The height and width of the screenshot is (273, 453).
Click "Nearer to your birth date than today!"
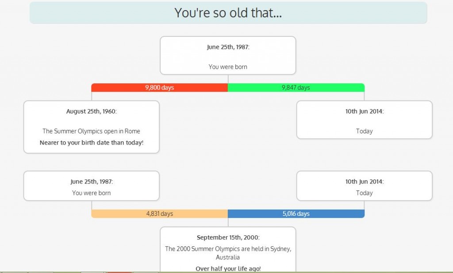91,143
